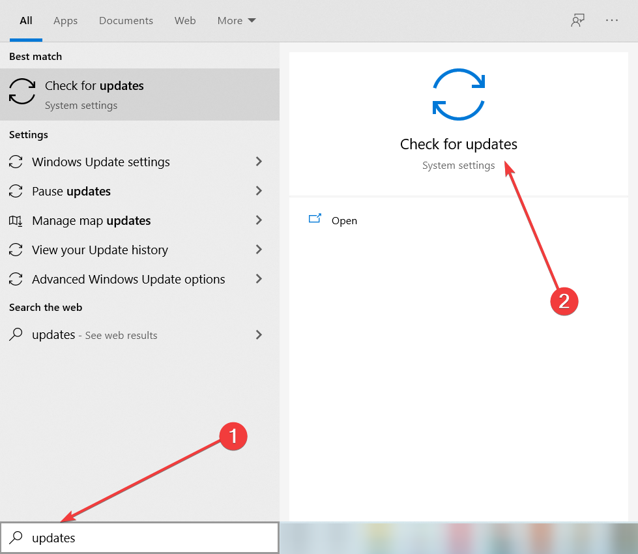This screenshot has width=638, height=554.
Task: Expand the Advanced Windows Update options chevron
Action: coord(259,279)
